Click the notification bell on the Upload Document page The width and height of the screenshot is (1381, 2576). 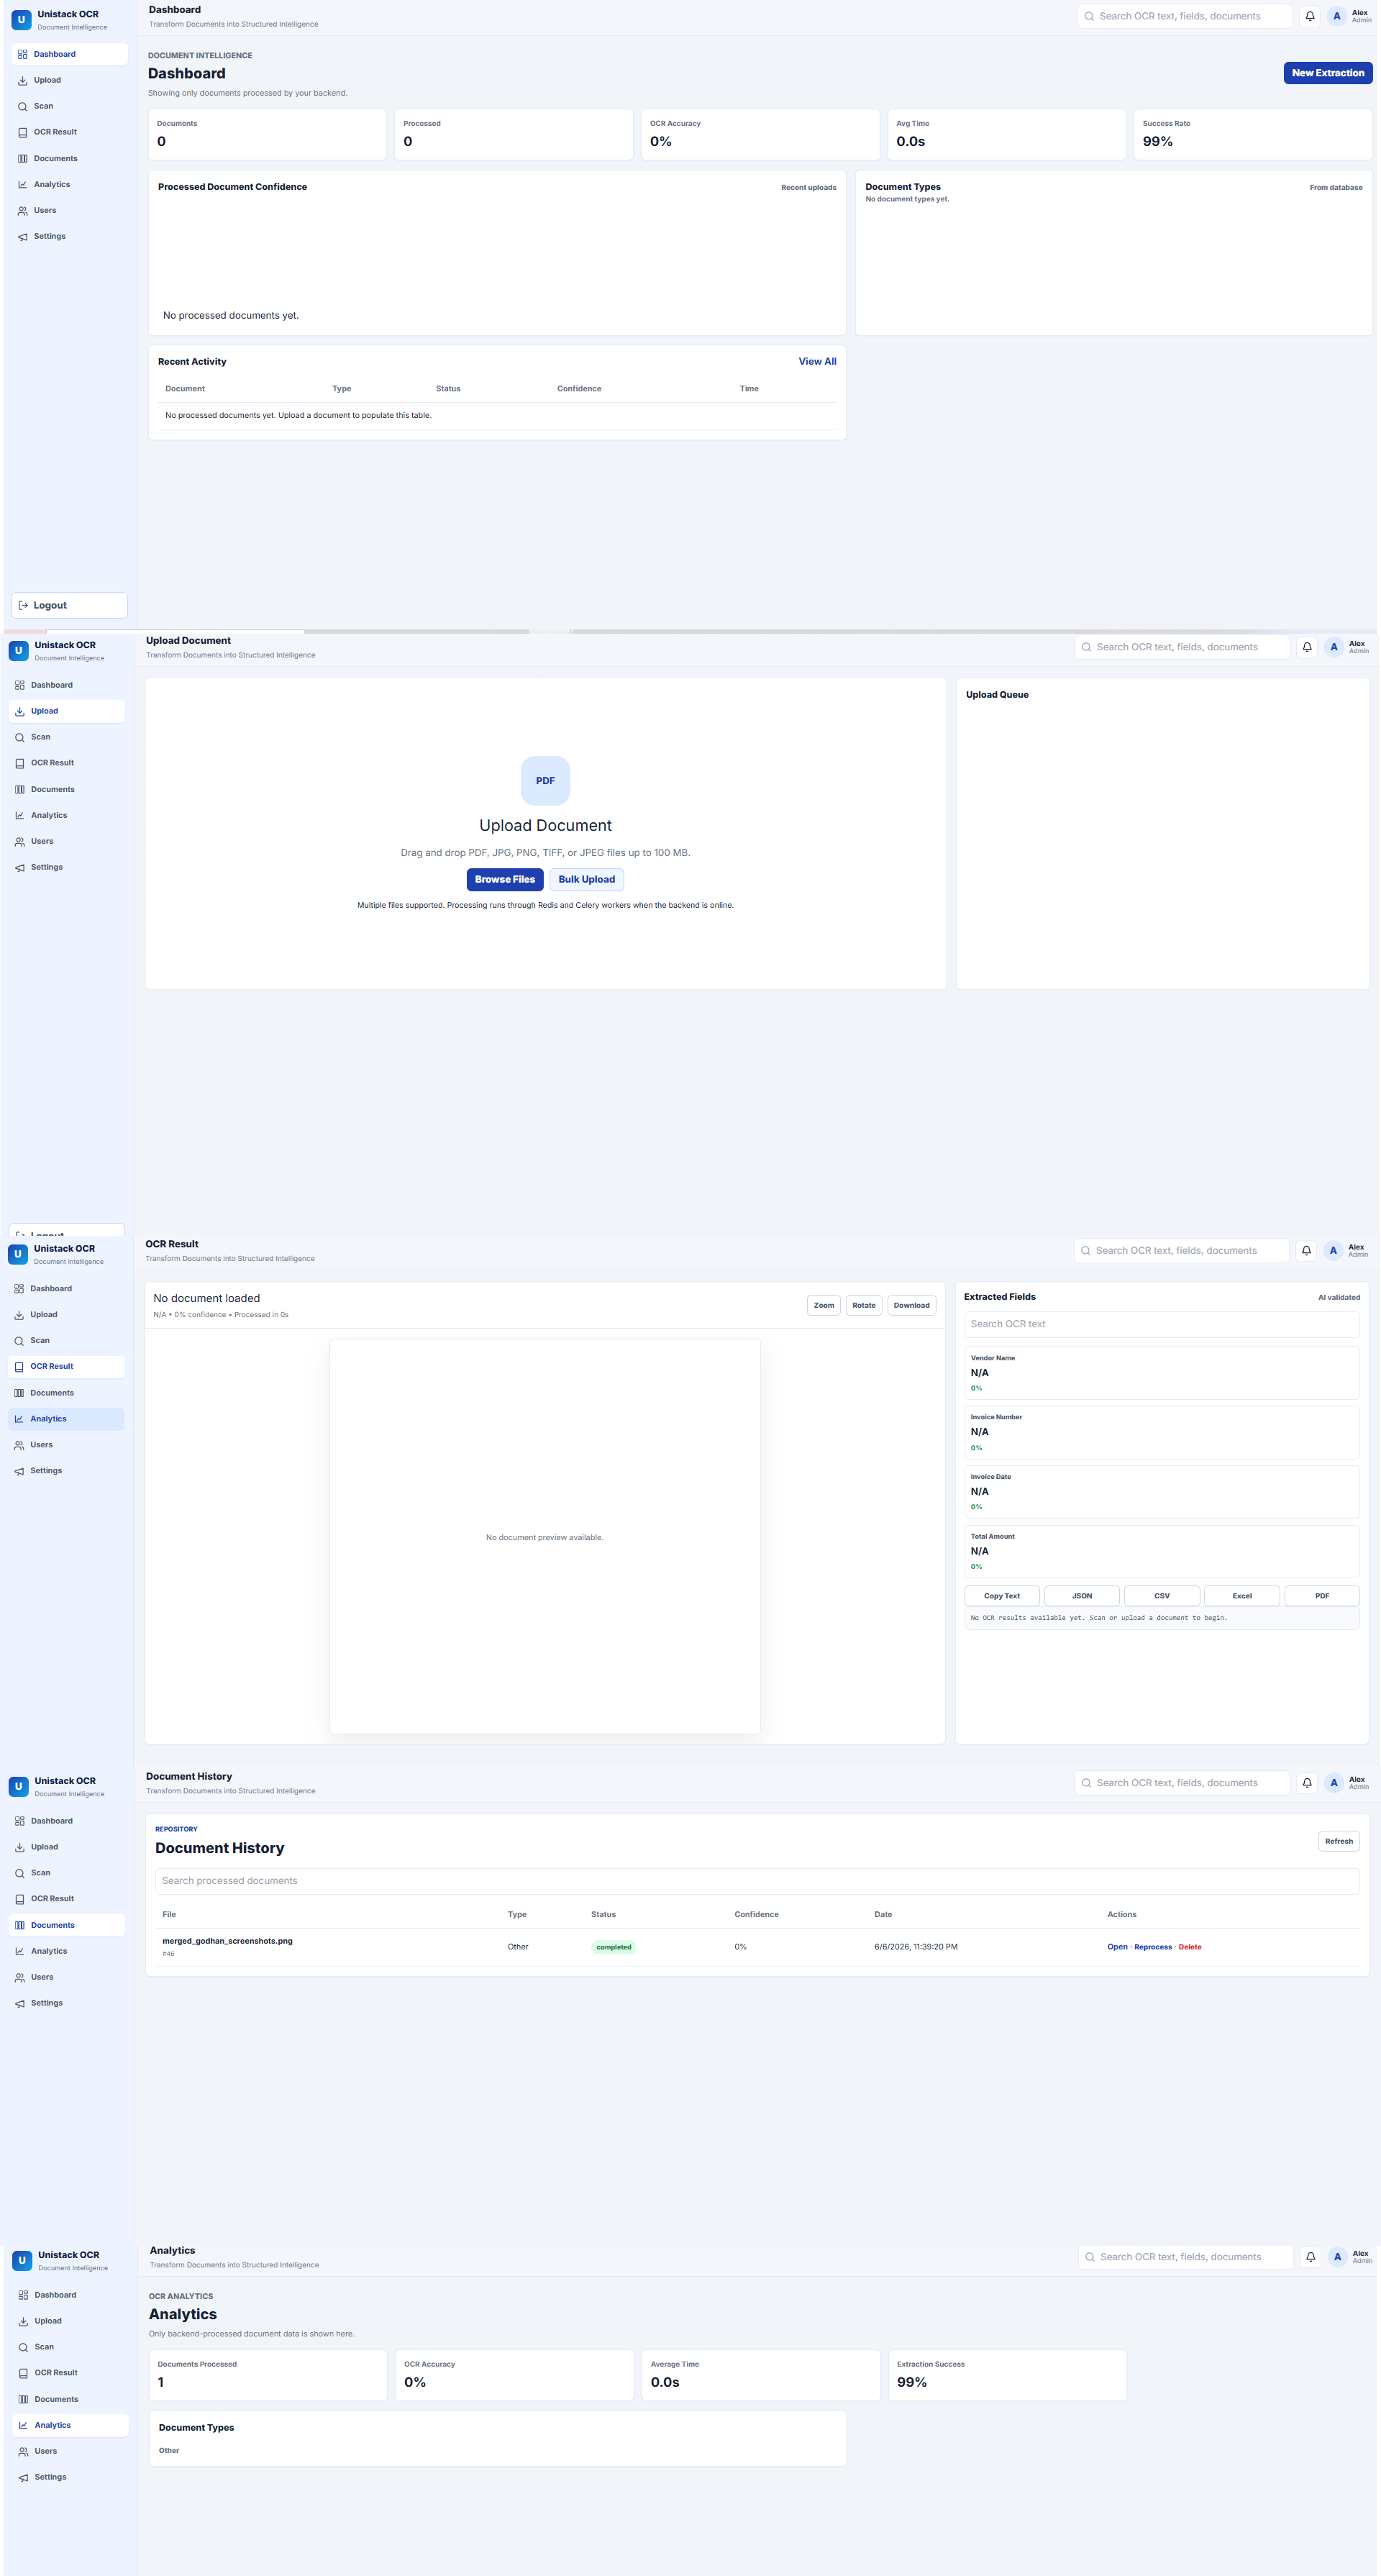(1306, 647)
